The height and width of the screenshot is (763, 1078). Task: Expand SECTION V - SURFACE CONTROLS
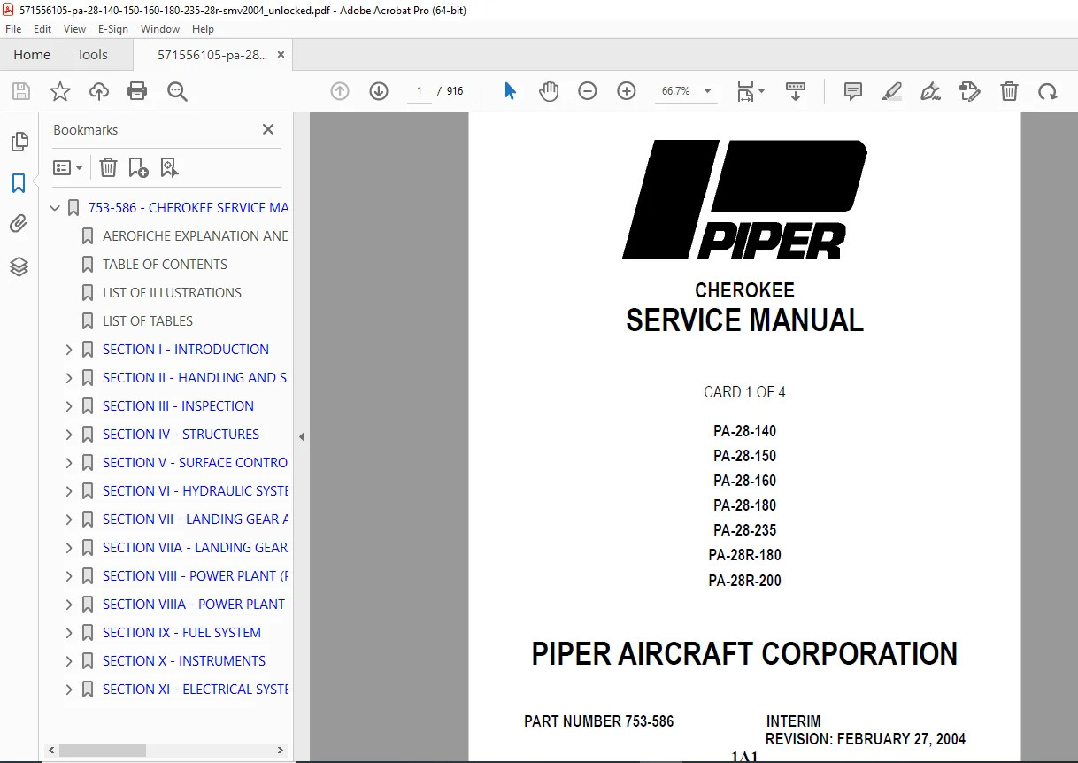pyautogui.click(x=69, y=463)
